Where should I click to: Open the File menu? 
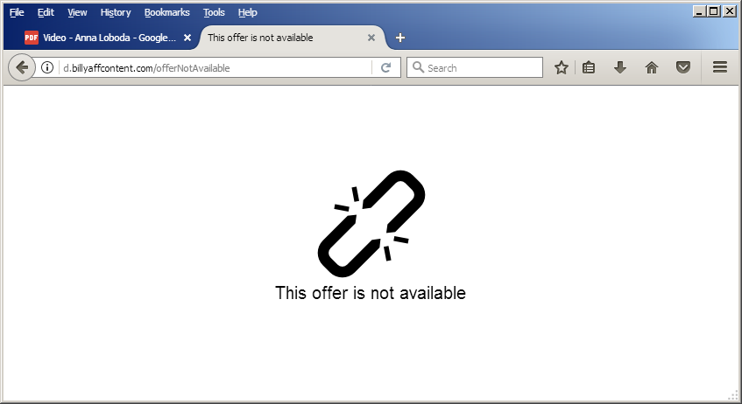click(17, 12)
